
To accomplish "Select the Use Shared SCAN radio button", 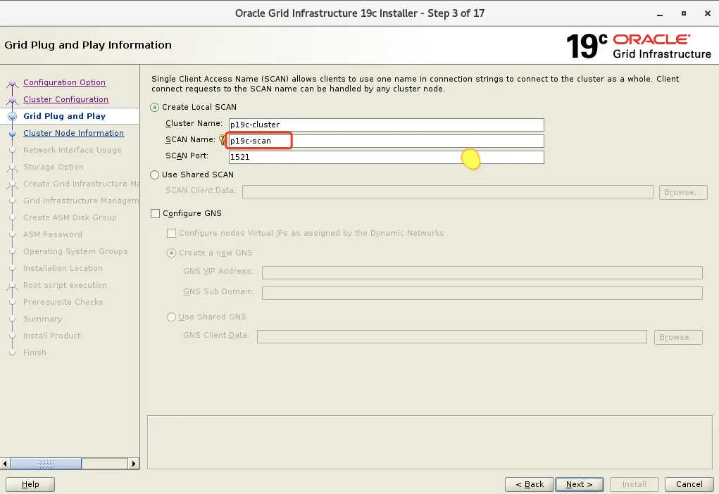I will pyautogui.click(x=154, y=175).
